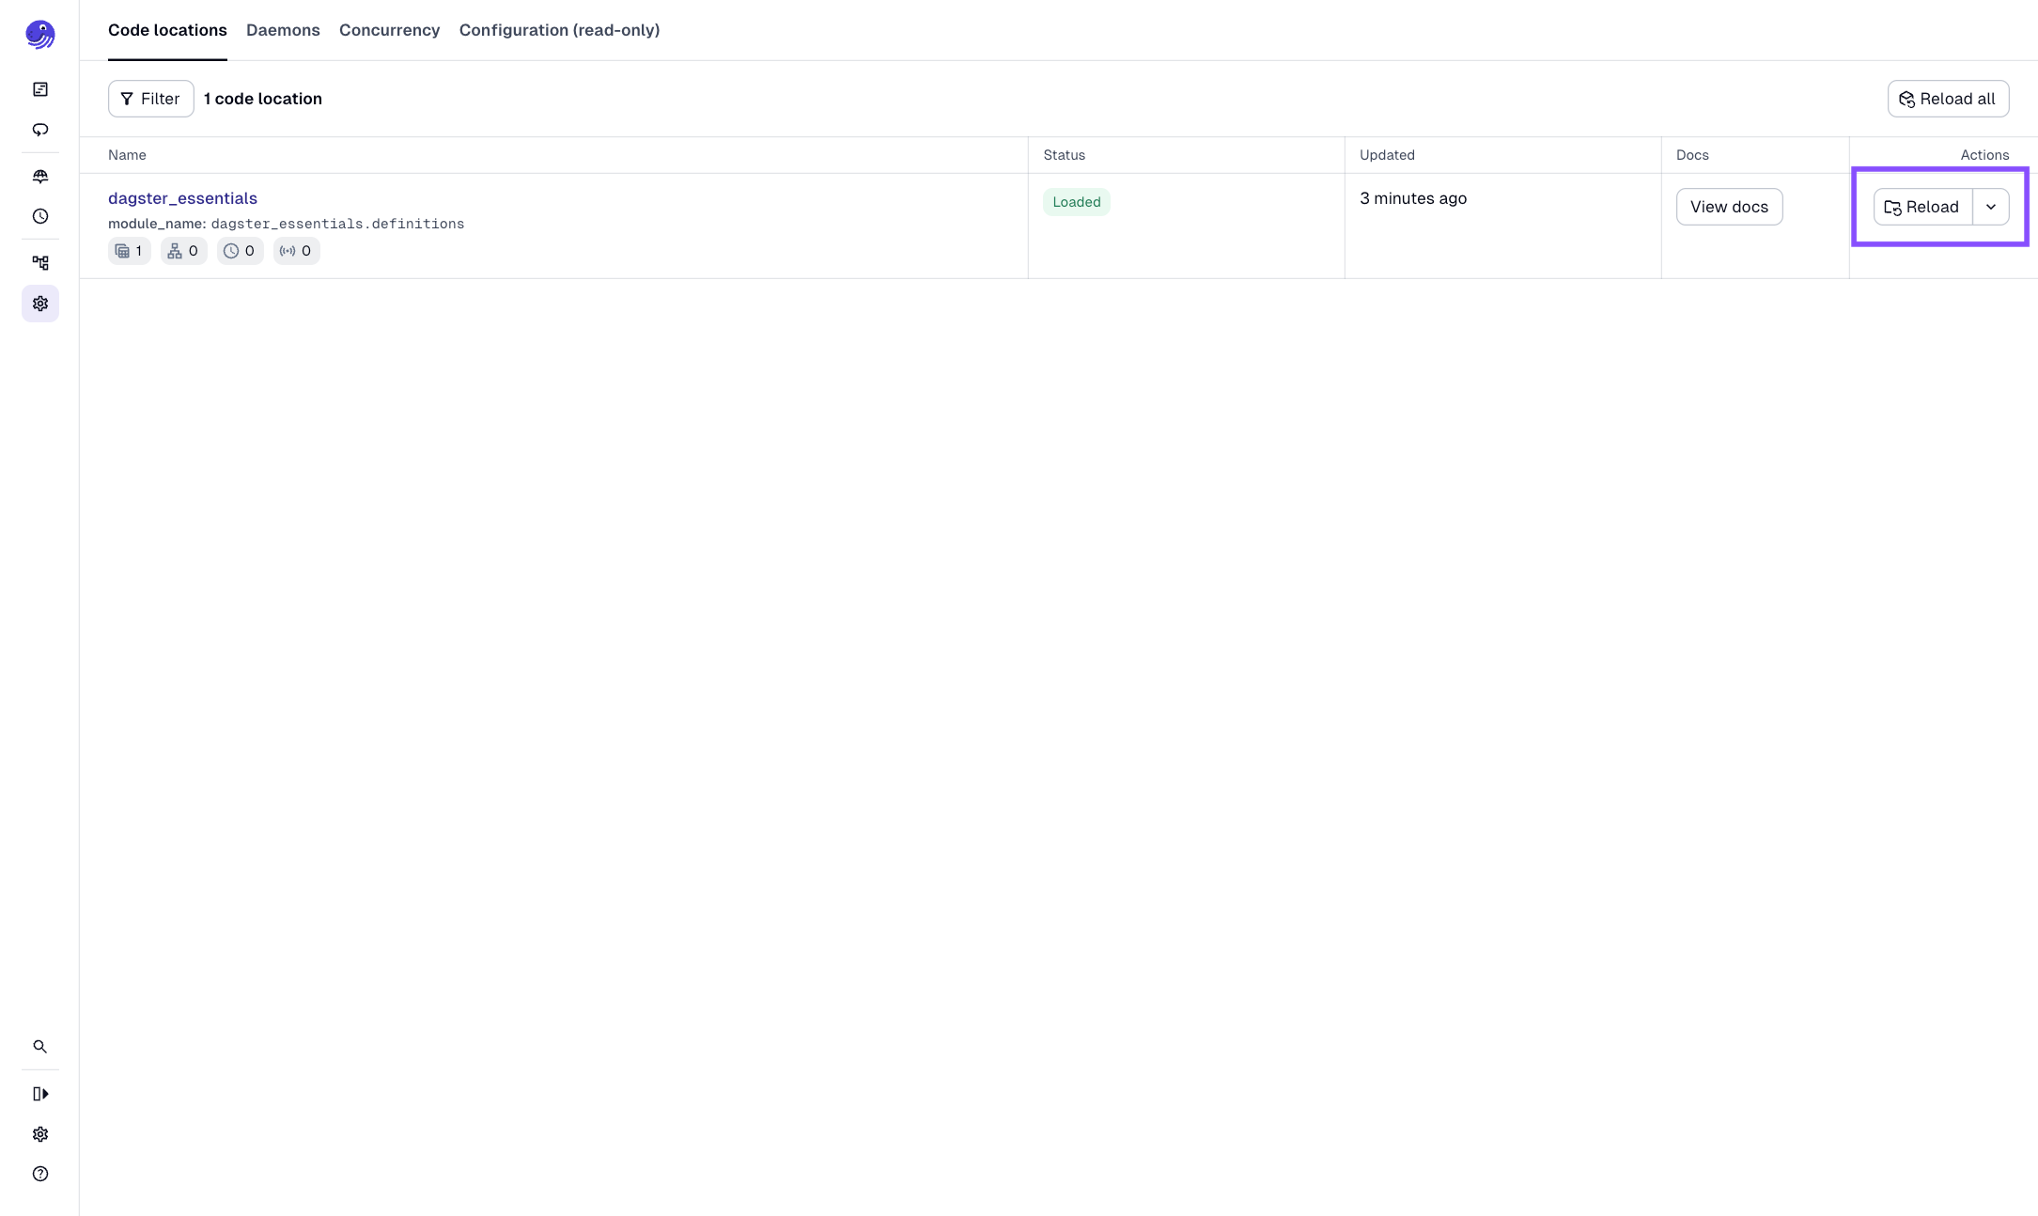The height and width of the screenshot is (1216, 2038).
Task: Open the Runs icon in the sidebar
Action: click(39, 130)
